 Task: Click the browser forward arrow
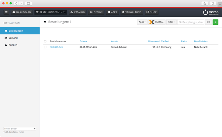tap(21, 3)
